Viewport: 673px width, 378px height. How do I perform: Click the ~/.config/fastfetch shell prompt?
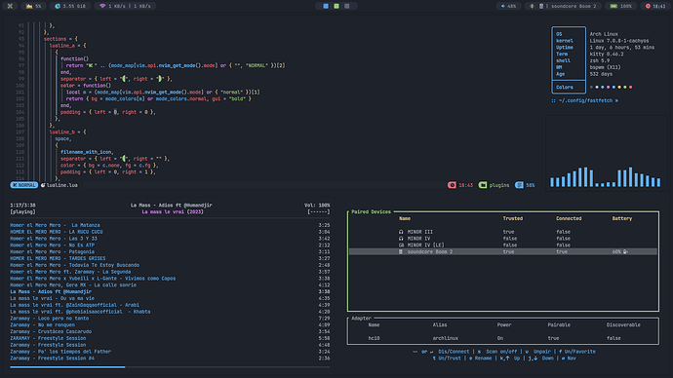click(x=585, y=100)
